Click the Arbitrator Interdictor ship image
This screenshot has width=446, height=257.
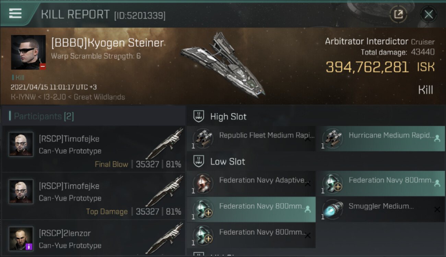coord(223,65)
